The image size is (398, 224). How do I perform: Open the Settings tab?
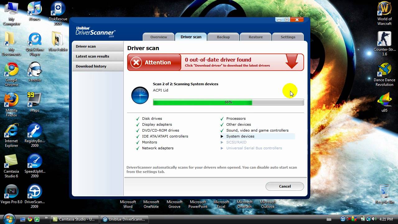pos(288,37)
